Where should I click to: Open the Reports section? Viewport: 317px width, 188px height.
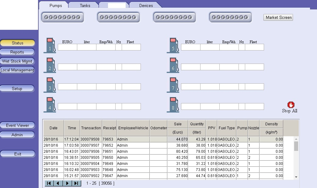point(17,52)
